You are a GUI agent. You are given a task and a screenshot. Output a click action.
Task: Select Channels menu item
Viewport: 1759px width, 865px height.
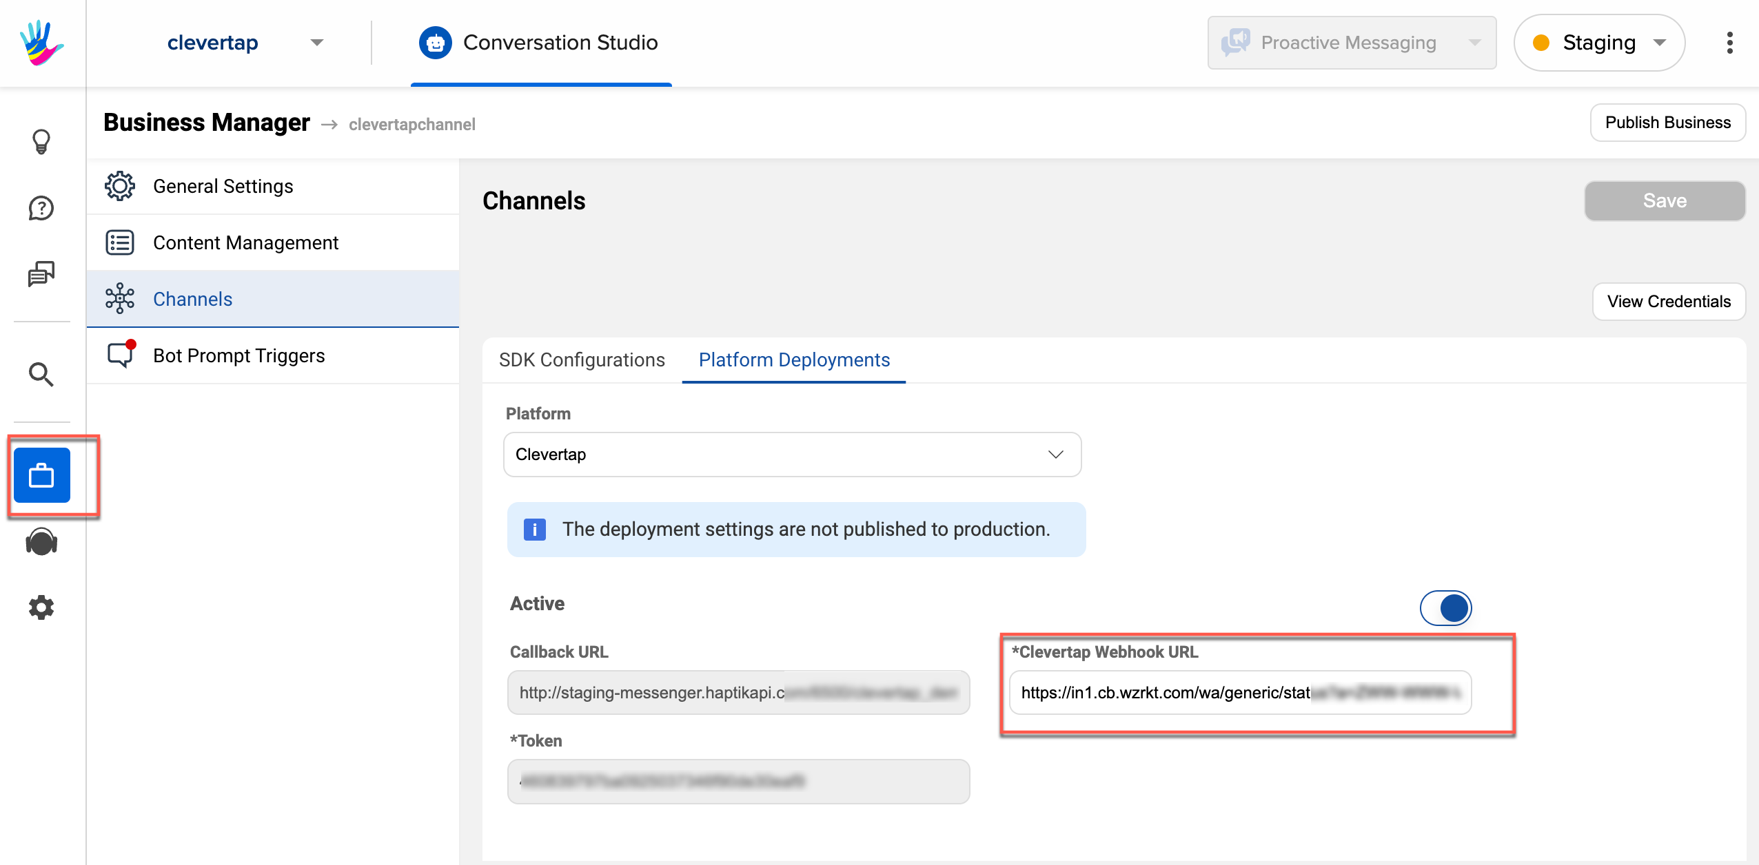coord(273,299)
